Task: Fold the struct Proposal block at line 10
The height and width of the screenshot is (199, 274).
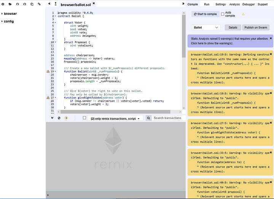Action: pyautogui.click(x=56, y=42)
